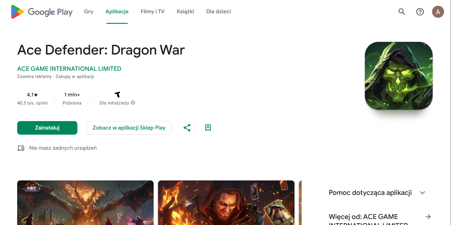This screenshot has width=451, height=225.
Task: View the dragon screenshot thumbnail
Action: click(85, 203)
